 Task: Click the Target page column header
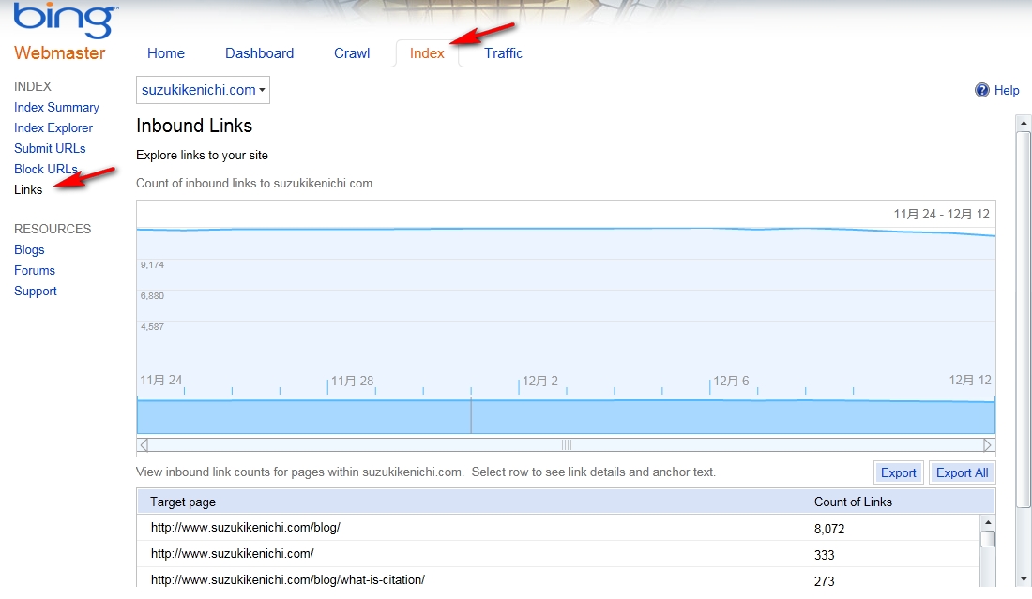183,502
